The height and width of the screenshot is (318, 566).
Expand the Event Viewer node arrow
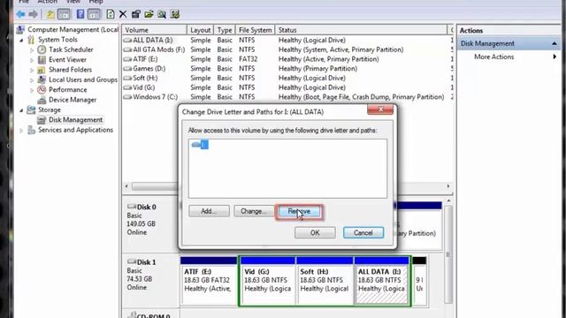click(x=32, y=60)
